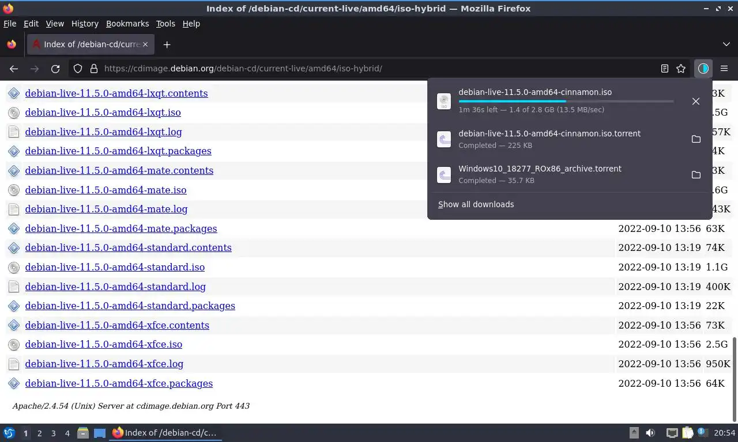Click the volume speaker tray icon
The width and height of the screenshot is (738, 442).
tap(650, 433)
